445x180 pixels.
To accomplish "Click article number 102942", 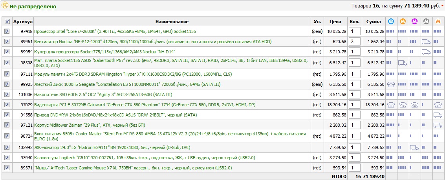I will (x=26, y=147).
